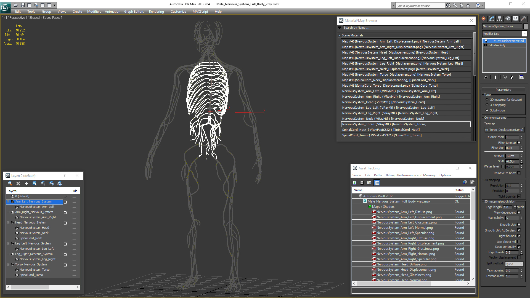Click Make Unique modifier icon
The height and width of the screenshot is (298, 530).
(505, 77)
